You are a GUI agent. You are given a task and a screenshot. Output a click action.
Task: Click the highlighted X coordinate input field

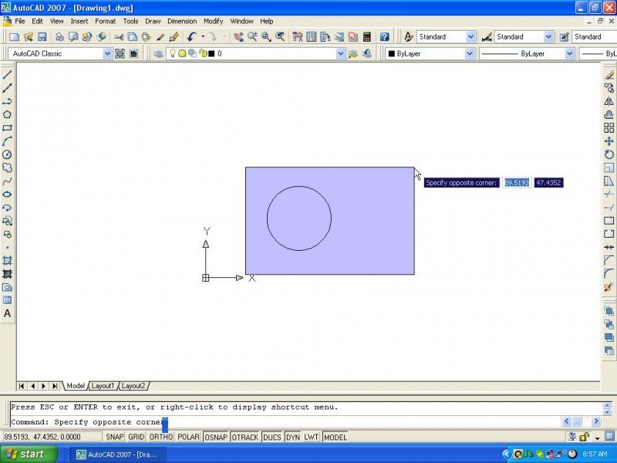[x=516, y=183]
